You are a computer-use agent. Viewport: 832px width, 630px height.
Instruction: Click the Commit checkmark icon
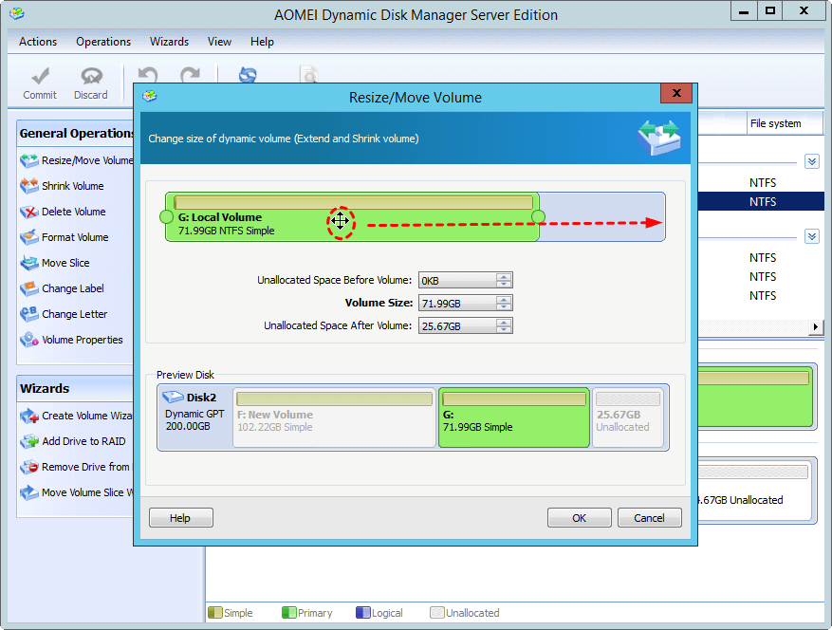[41, 76]
